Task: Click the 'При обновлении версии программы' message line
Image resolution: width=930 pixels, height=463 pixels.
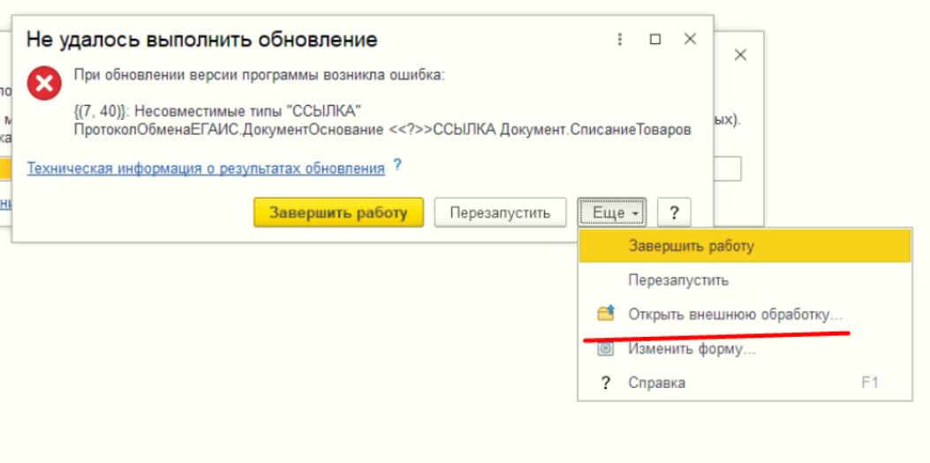Action: 260,75
